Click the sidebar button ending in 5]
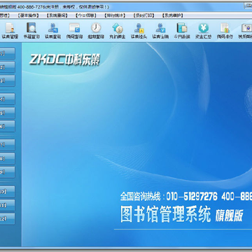 (7, 113)
